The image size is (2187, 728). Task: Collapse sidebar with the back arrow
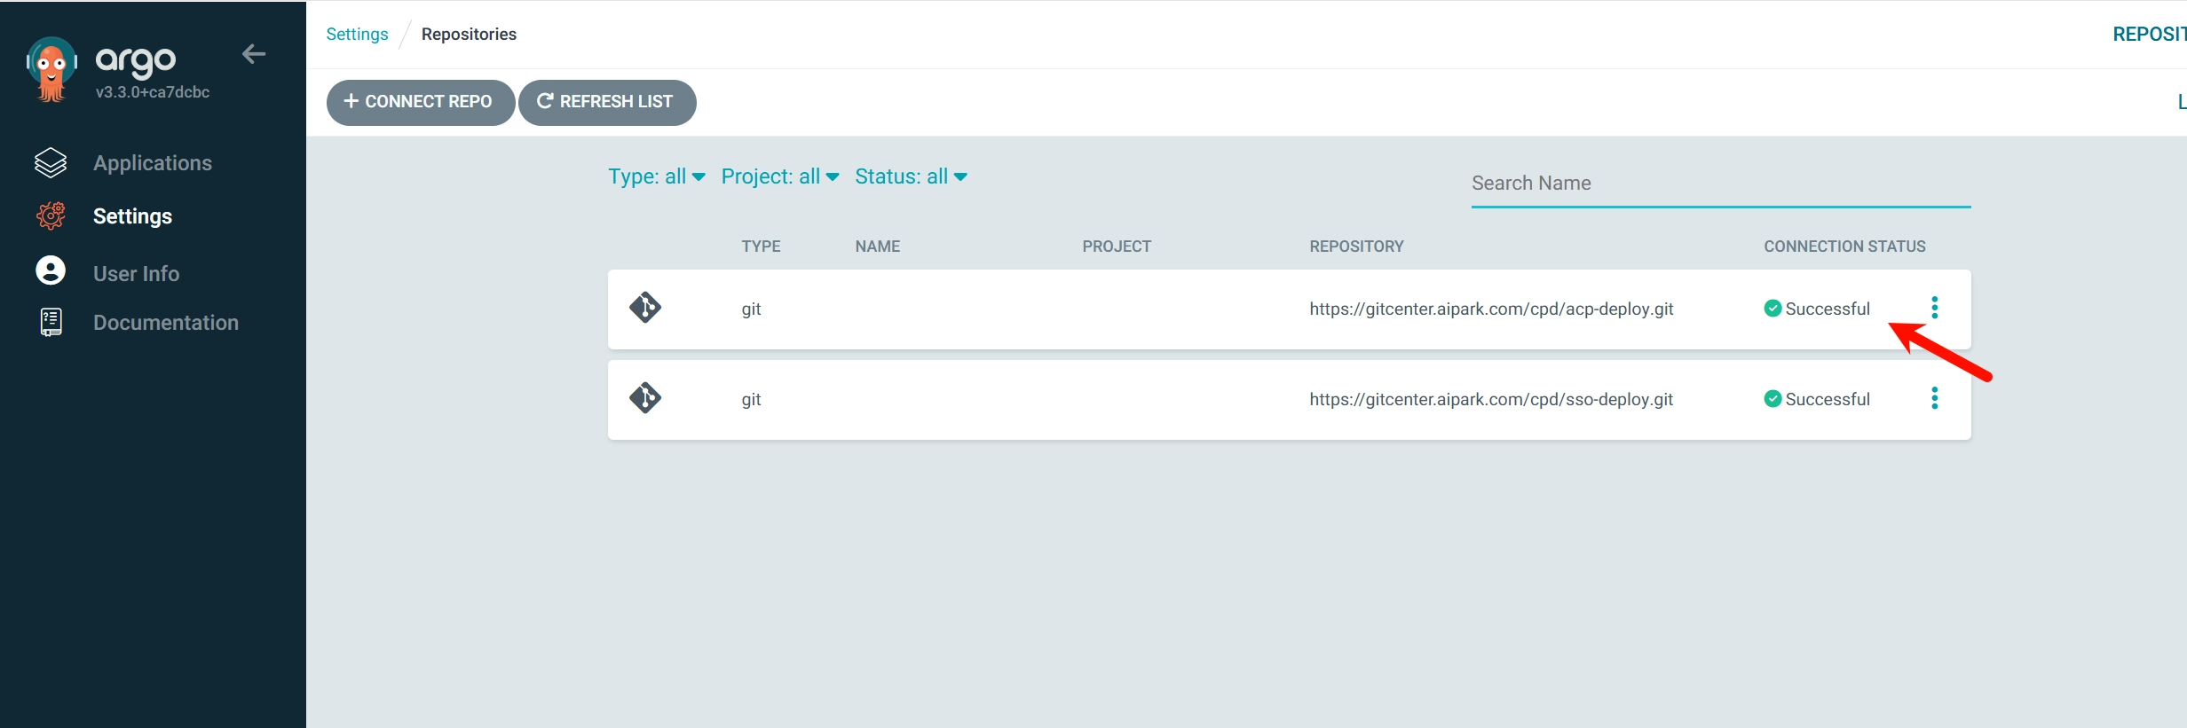pos(254,54)
